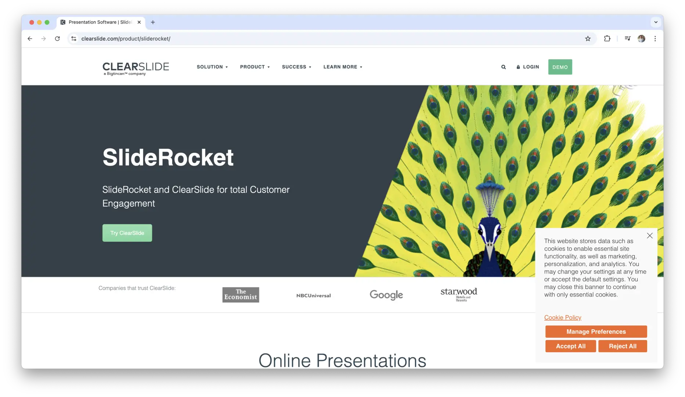The width and height of the screenshot is (685, 397).
Task: Open the Learn More navigation menu
Action: point(342,67)
